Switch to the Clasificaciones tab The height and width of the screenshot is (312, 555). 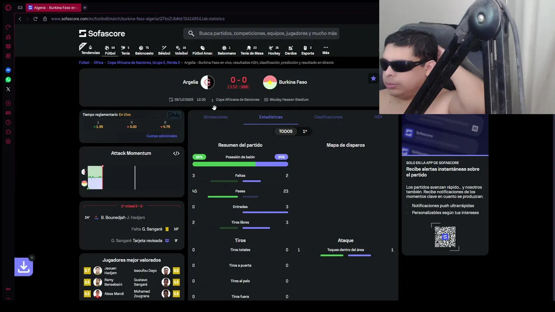(328, 117)
